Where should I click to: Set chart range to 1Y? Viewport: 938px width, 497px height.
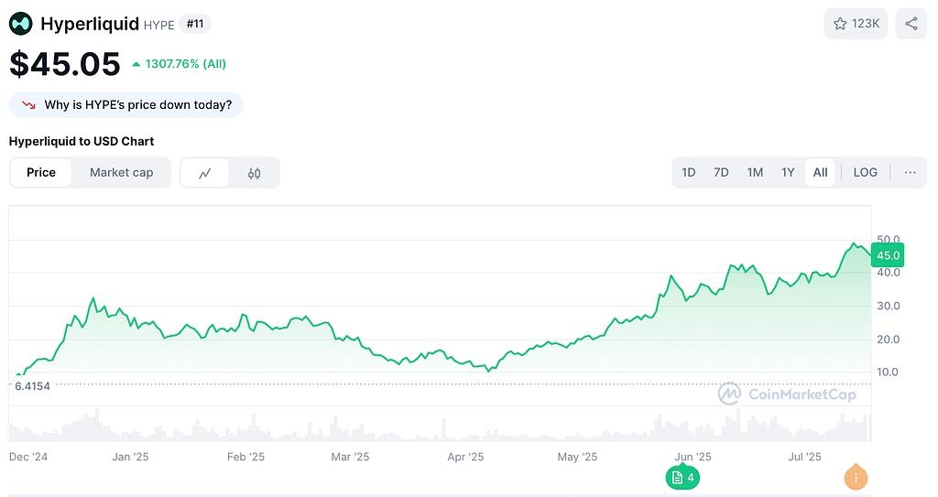pos(788,172)
